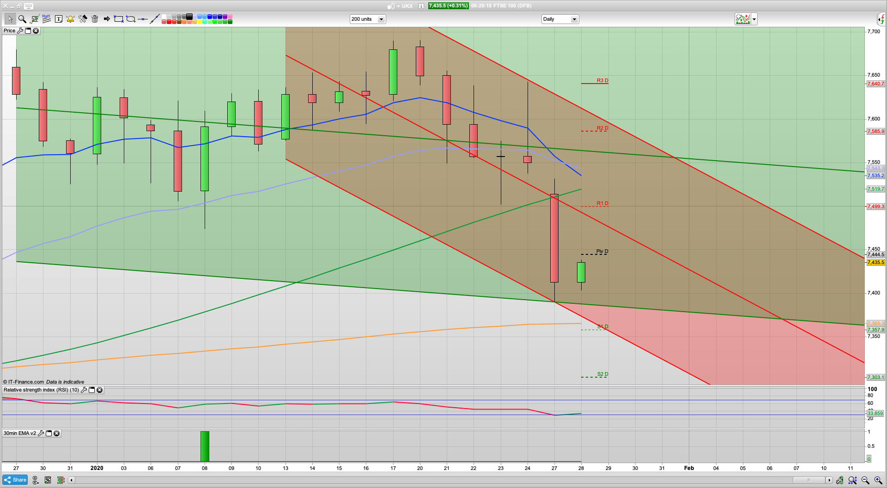Click the Share button
This screenshot has width=887, height=488.
[x=15, y=480]
